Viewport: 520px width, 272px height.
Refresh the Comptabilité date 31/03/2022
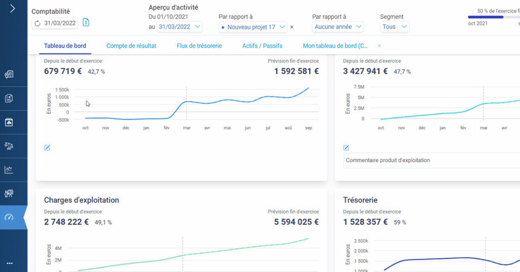click(x=37, y=23)
